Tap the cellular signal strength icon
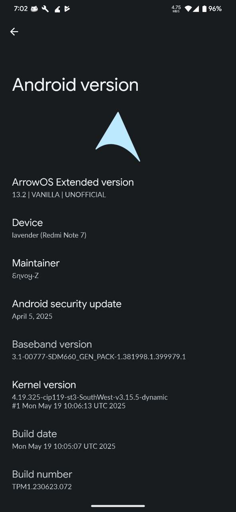Viewport: 236px width, 512px height. pyautogui.click(x=196, y=8)
